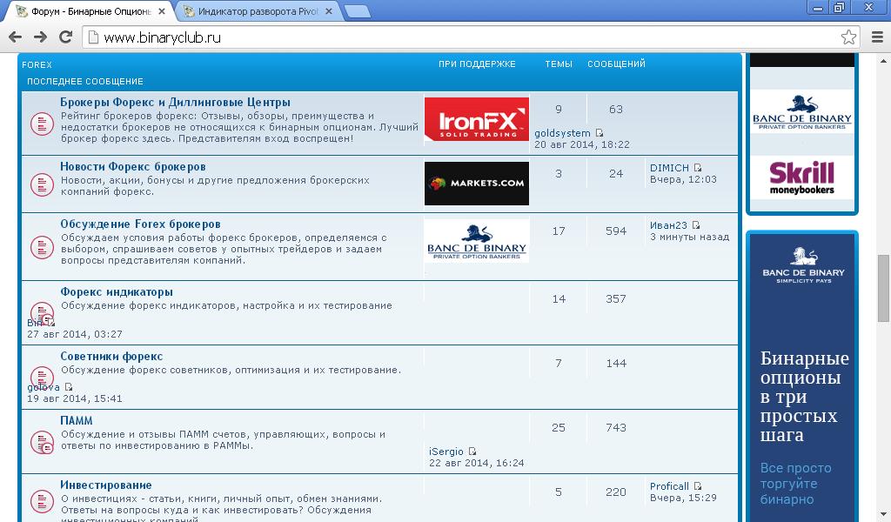Switch to Индикатор разворота Pivot tab
Image resolution: width=891 pixels, height=522 pixels.
click(258, 11)
